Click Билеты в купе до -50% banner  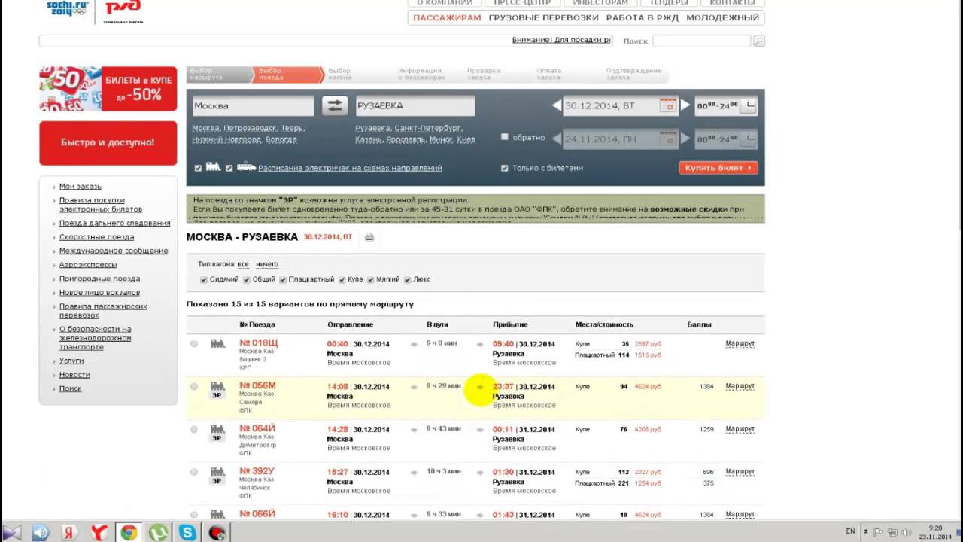click(108, 88)
